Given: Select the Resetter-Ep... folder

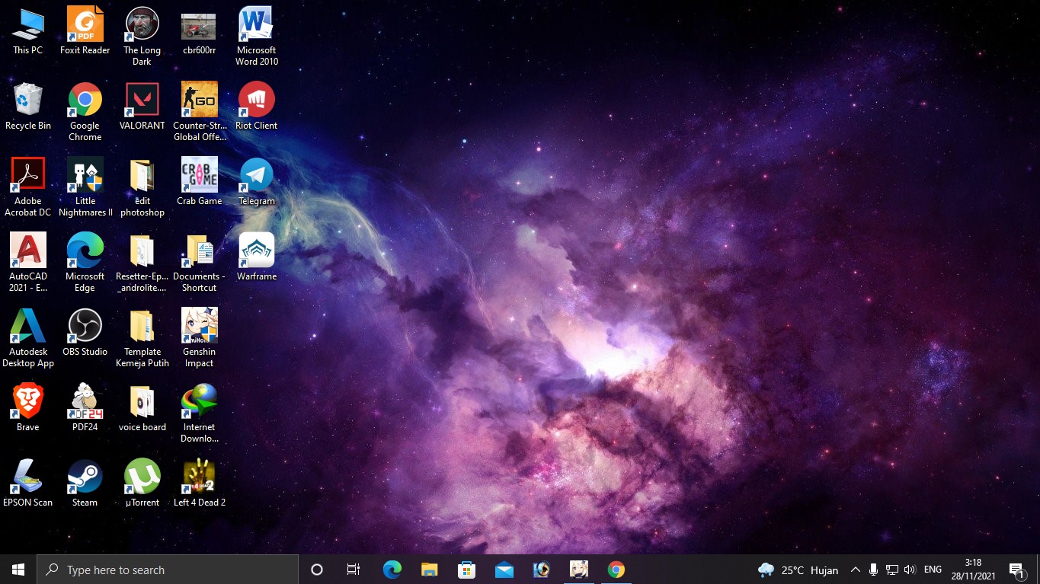Looking at the screenshot, I should (142, 262).
